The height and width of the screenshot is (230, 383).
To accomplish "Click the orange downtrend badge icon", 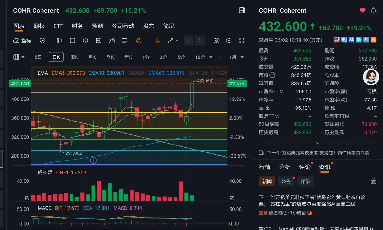I will pos(373,40).
